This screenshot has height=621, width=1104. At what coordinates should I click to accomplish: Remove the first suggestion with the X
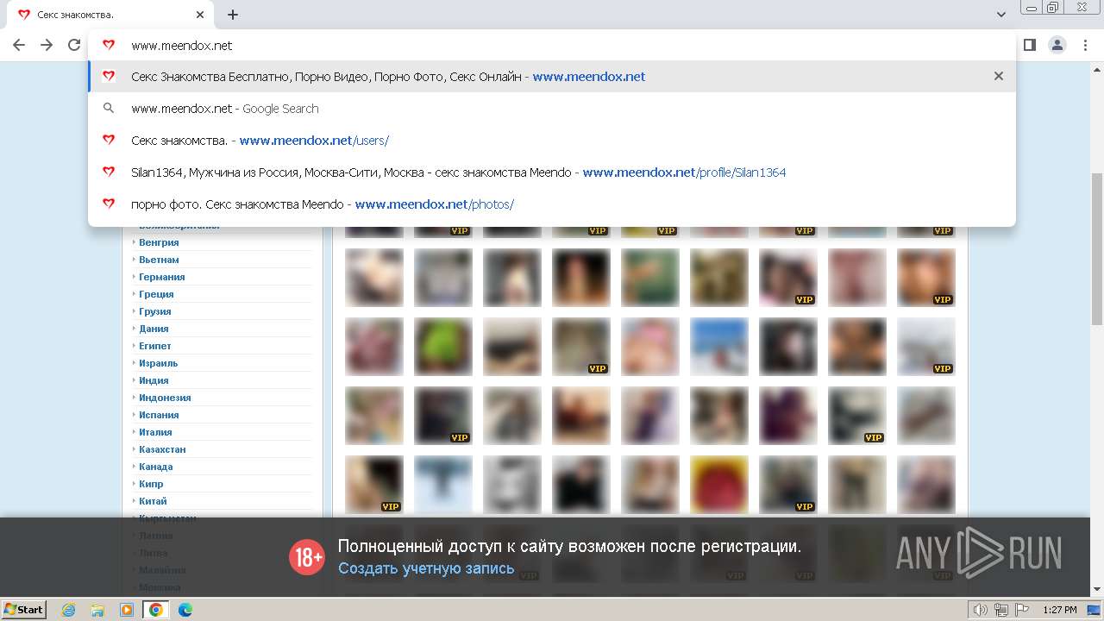(999, 76)
